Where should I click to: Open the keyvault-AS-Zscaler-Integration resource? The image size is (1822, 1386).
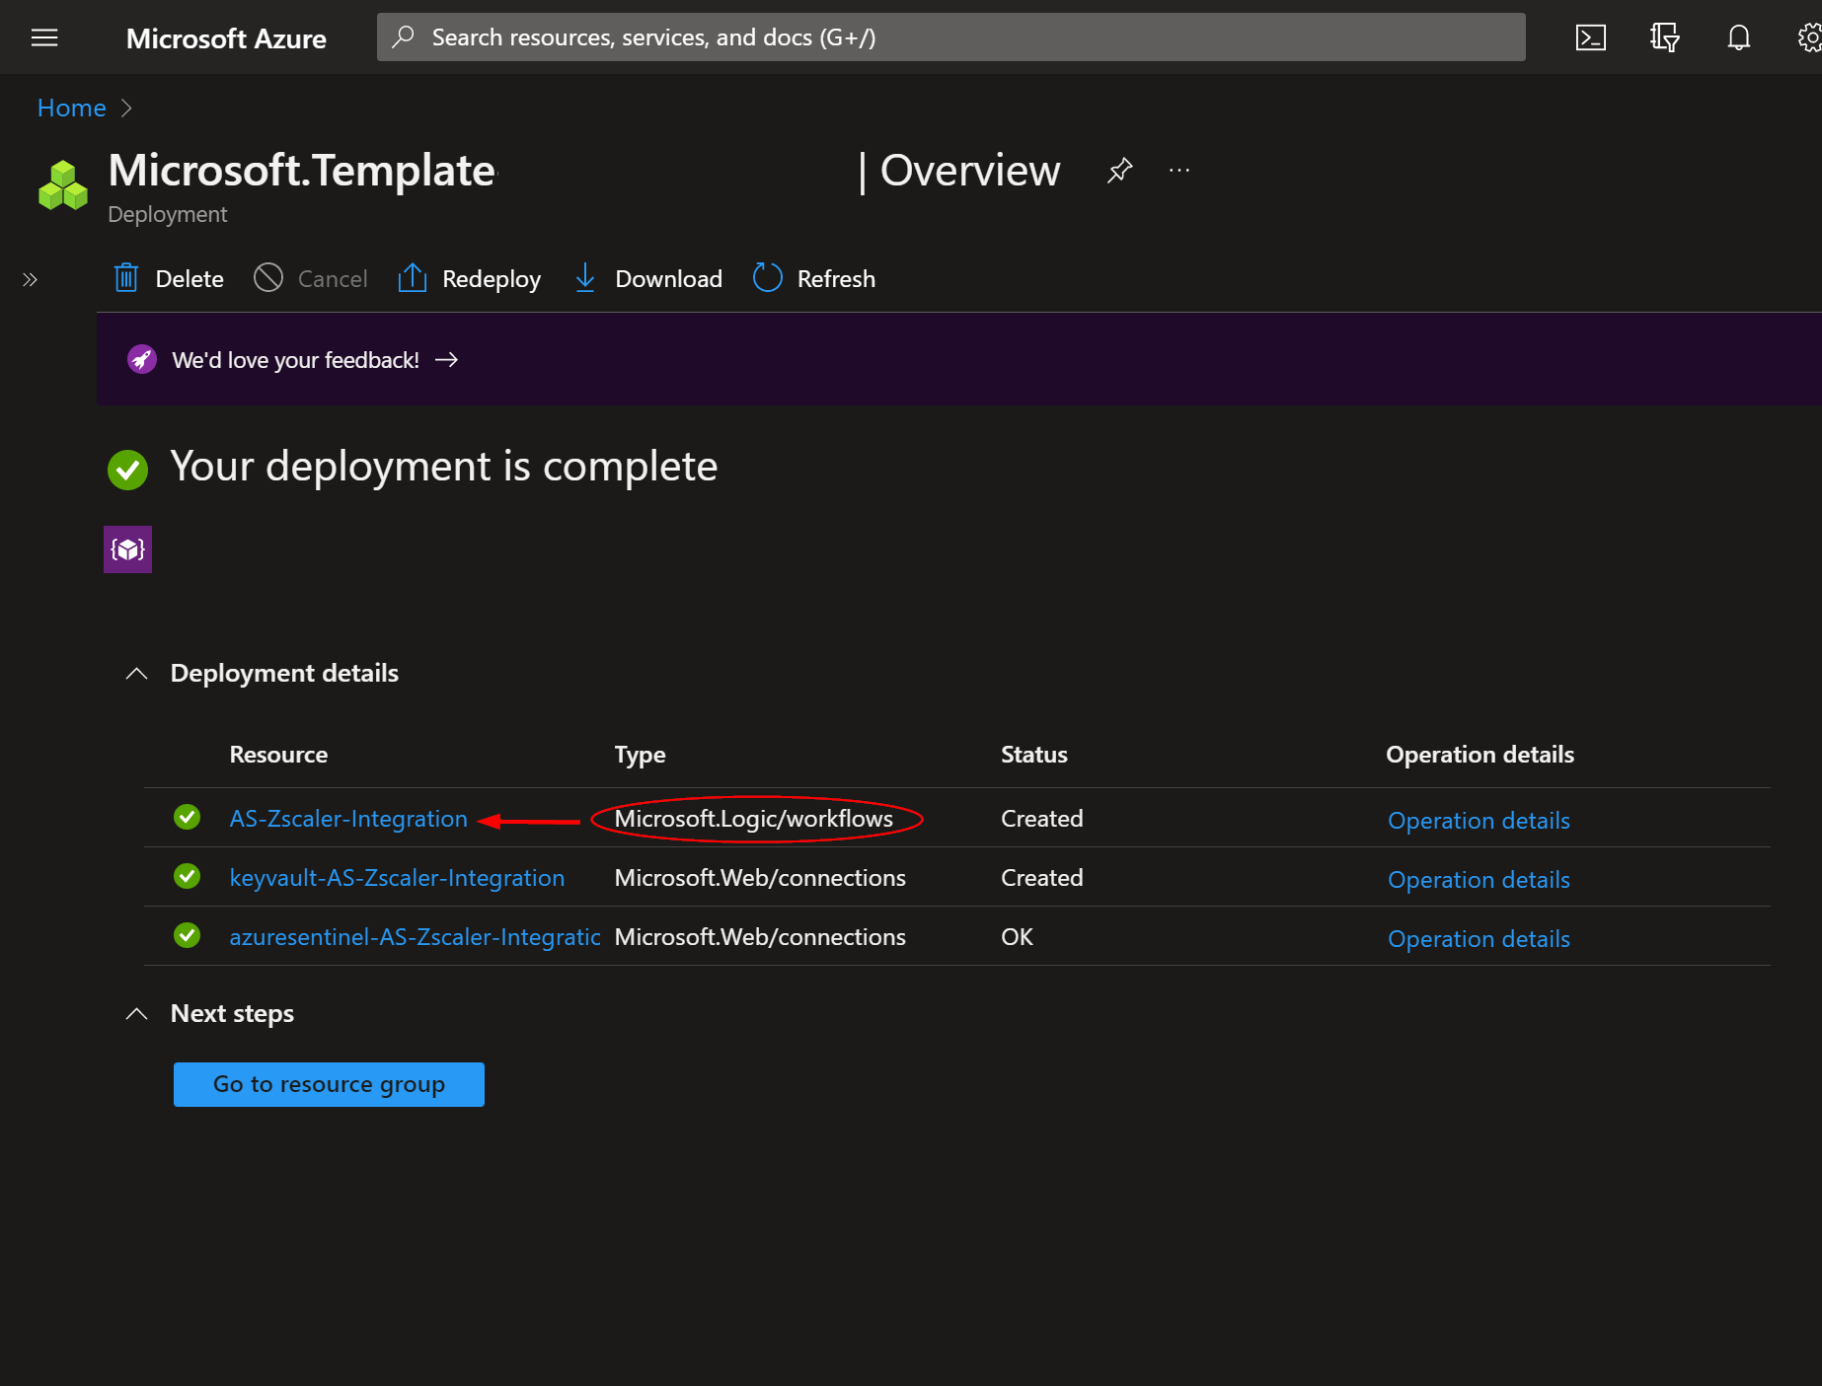point(397,878)
